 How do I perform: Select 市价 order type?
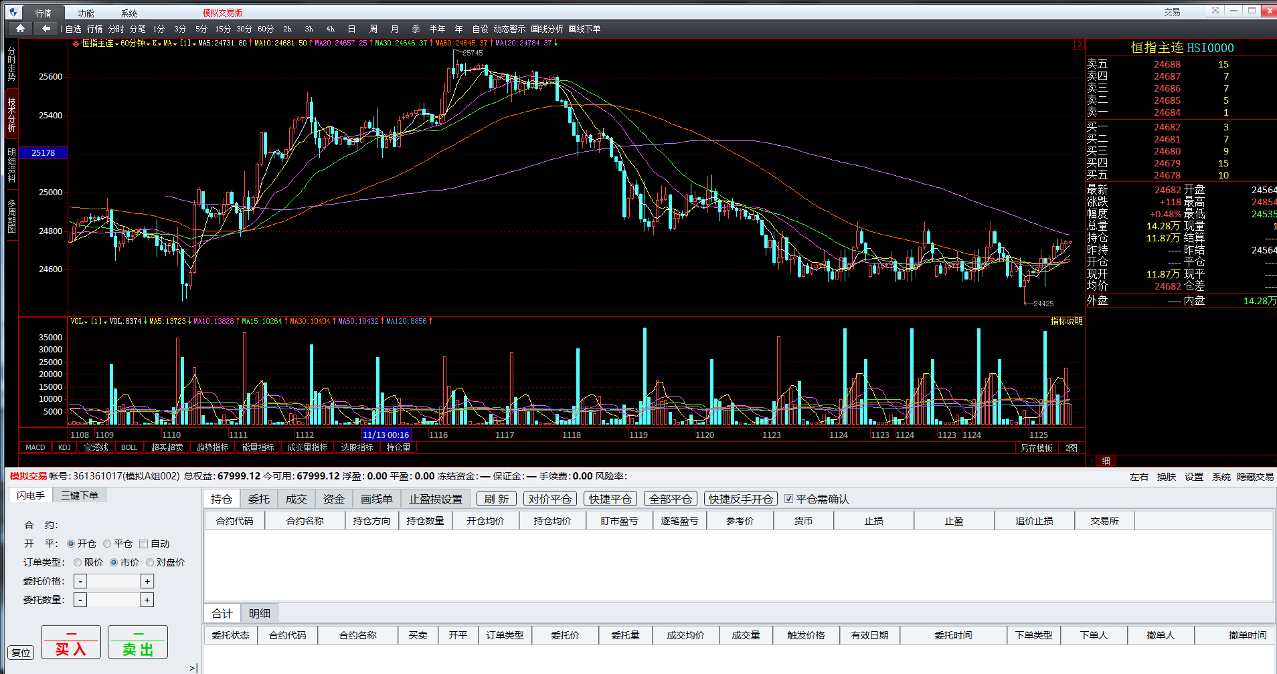114,562
